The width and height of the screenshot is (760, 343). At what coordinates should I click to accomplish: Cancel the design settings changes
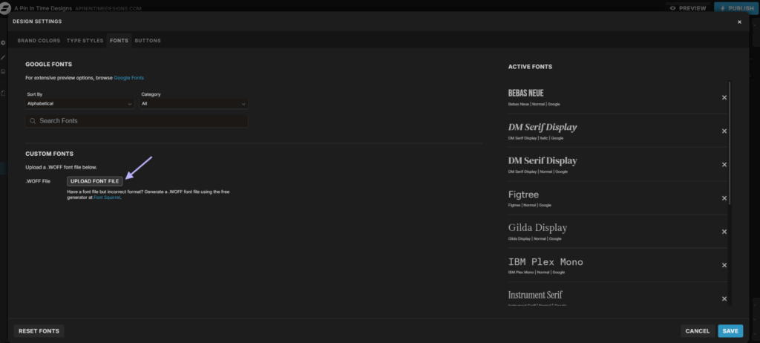coord(698,331)
